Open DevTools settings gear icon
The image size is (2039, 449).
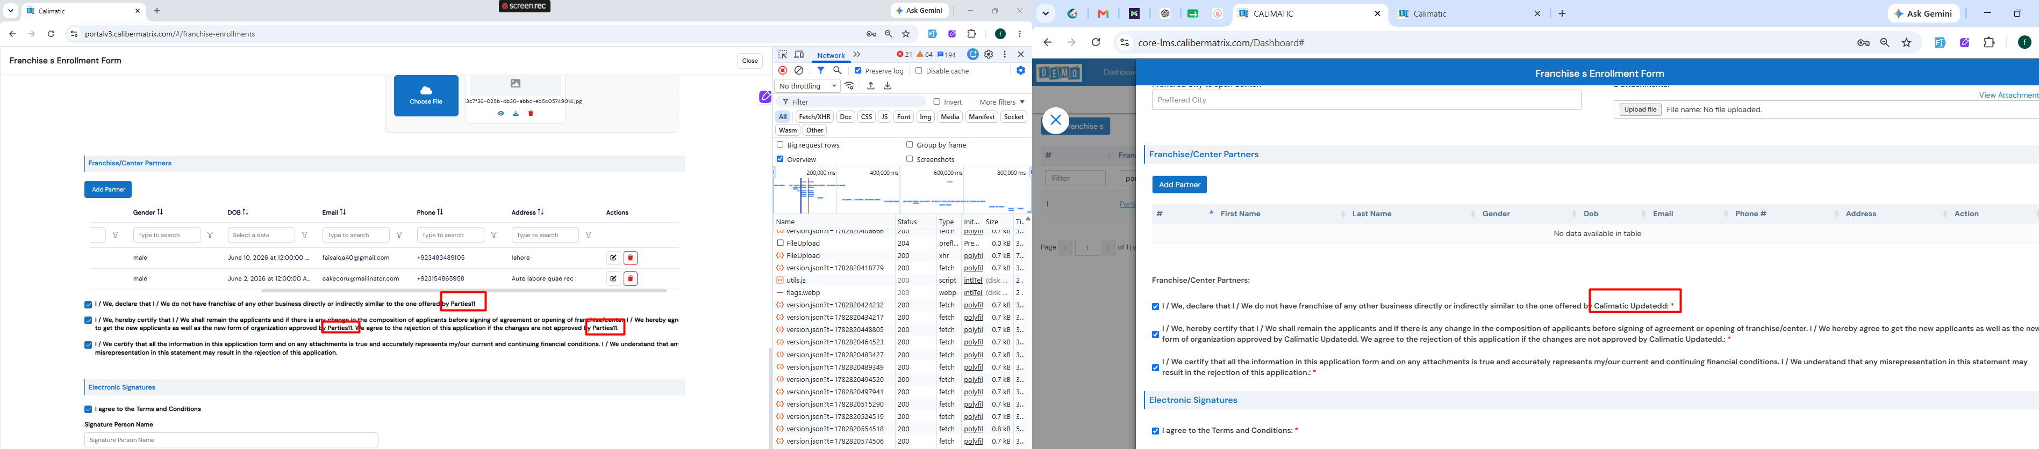click(989, 55)
